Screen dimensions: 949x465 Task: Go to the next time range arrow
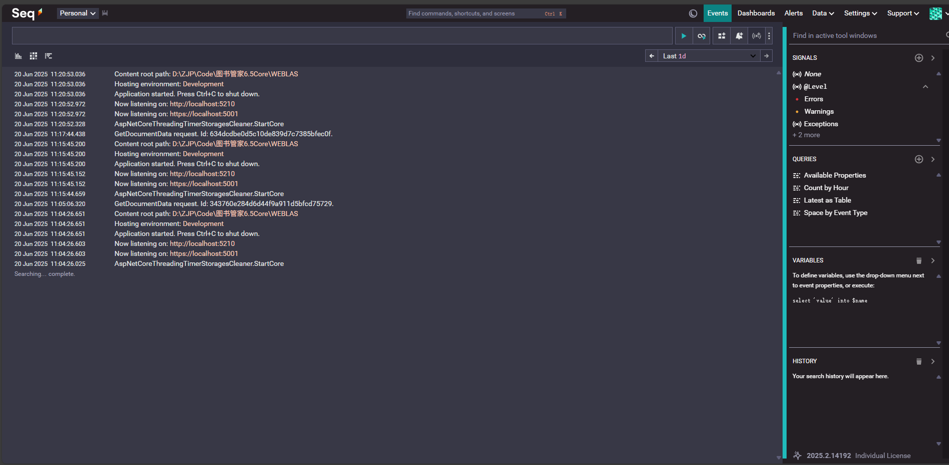click(767, 56)
